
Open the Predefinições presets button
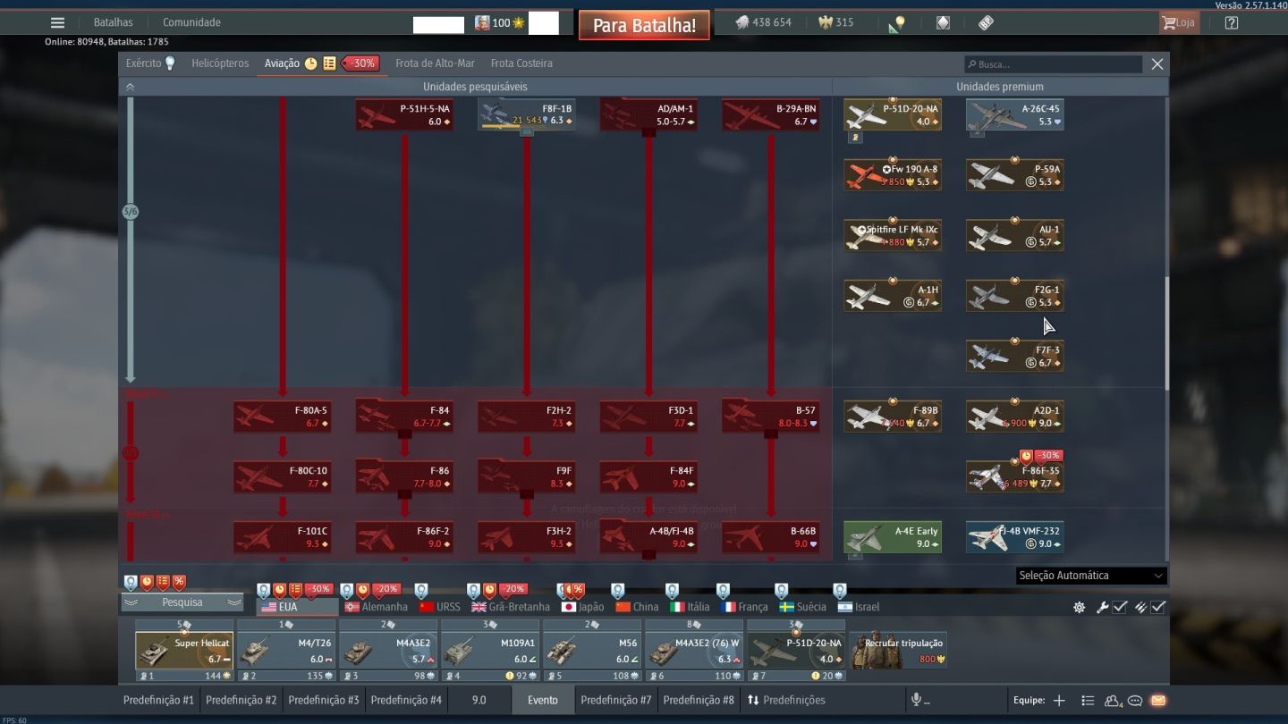(x=786, y=700)
